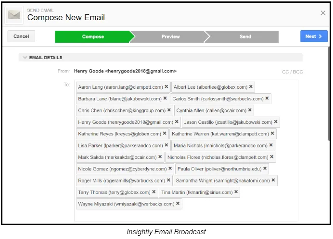
Task: Remove Aaron Lang recipient chip
Action: (x=166, y=86)
